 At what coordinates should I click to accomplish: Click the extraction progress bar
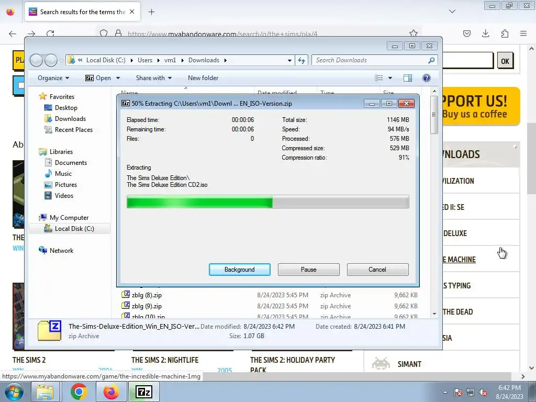(267, 202)
